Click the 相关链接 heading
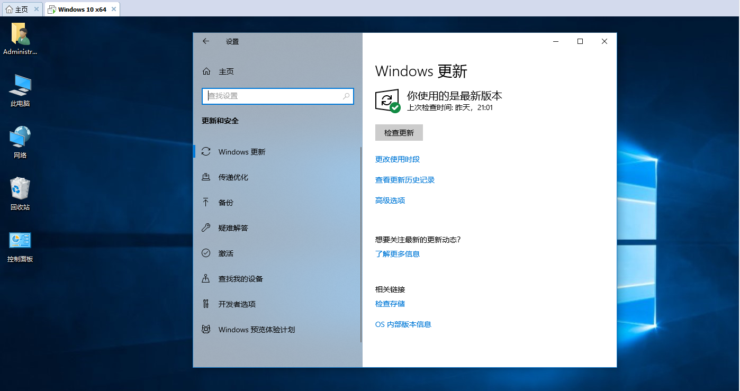740x391 pixels. [390, 289]
